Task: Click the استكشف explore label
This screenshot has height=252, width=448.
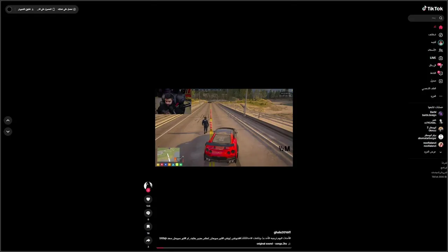Action: coord(432,35)
